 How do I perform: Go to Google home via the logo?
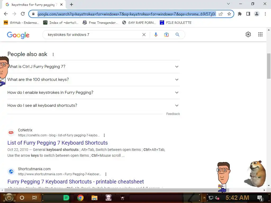point(18,35)
